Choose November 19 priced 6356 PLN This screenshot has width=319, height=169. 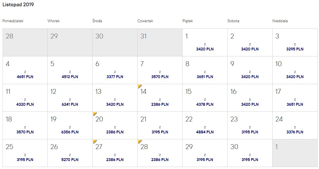pyautogui.click(x=70, y=125)
